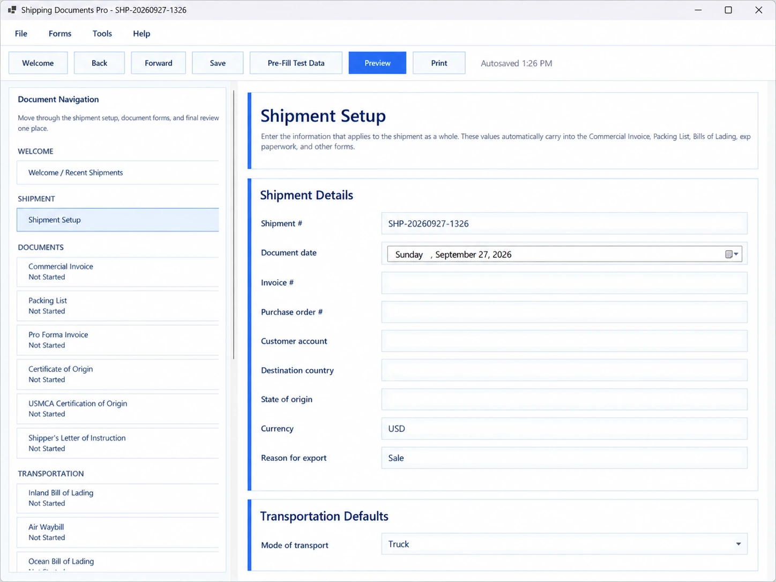Open the Help menu
This screenshot has width=776, height=582.
tap(141, 33)
